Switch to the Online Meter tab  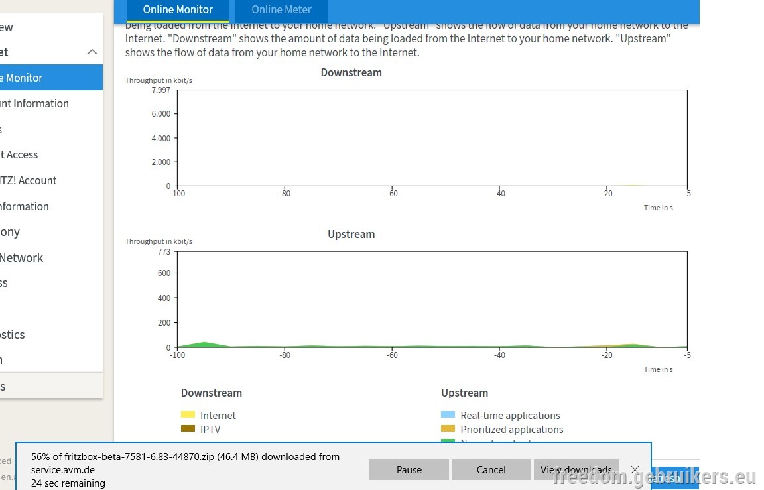tap(281, 10)
